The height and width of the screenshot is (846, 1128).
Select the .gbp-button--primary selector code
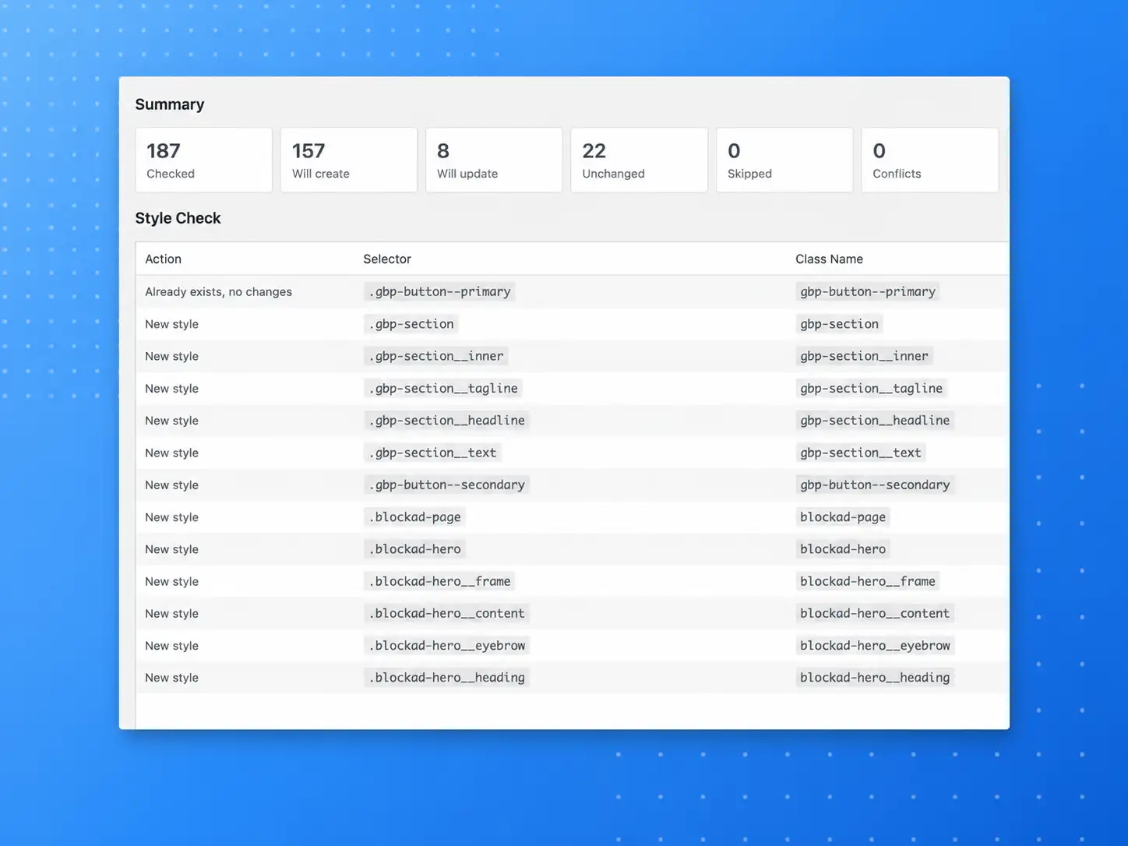(x=439, y=291)
